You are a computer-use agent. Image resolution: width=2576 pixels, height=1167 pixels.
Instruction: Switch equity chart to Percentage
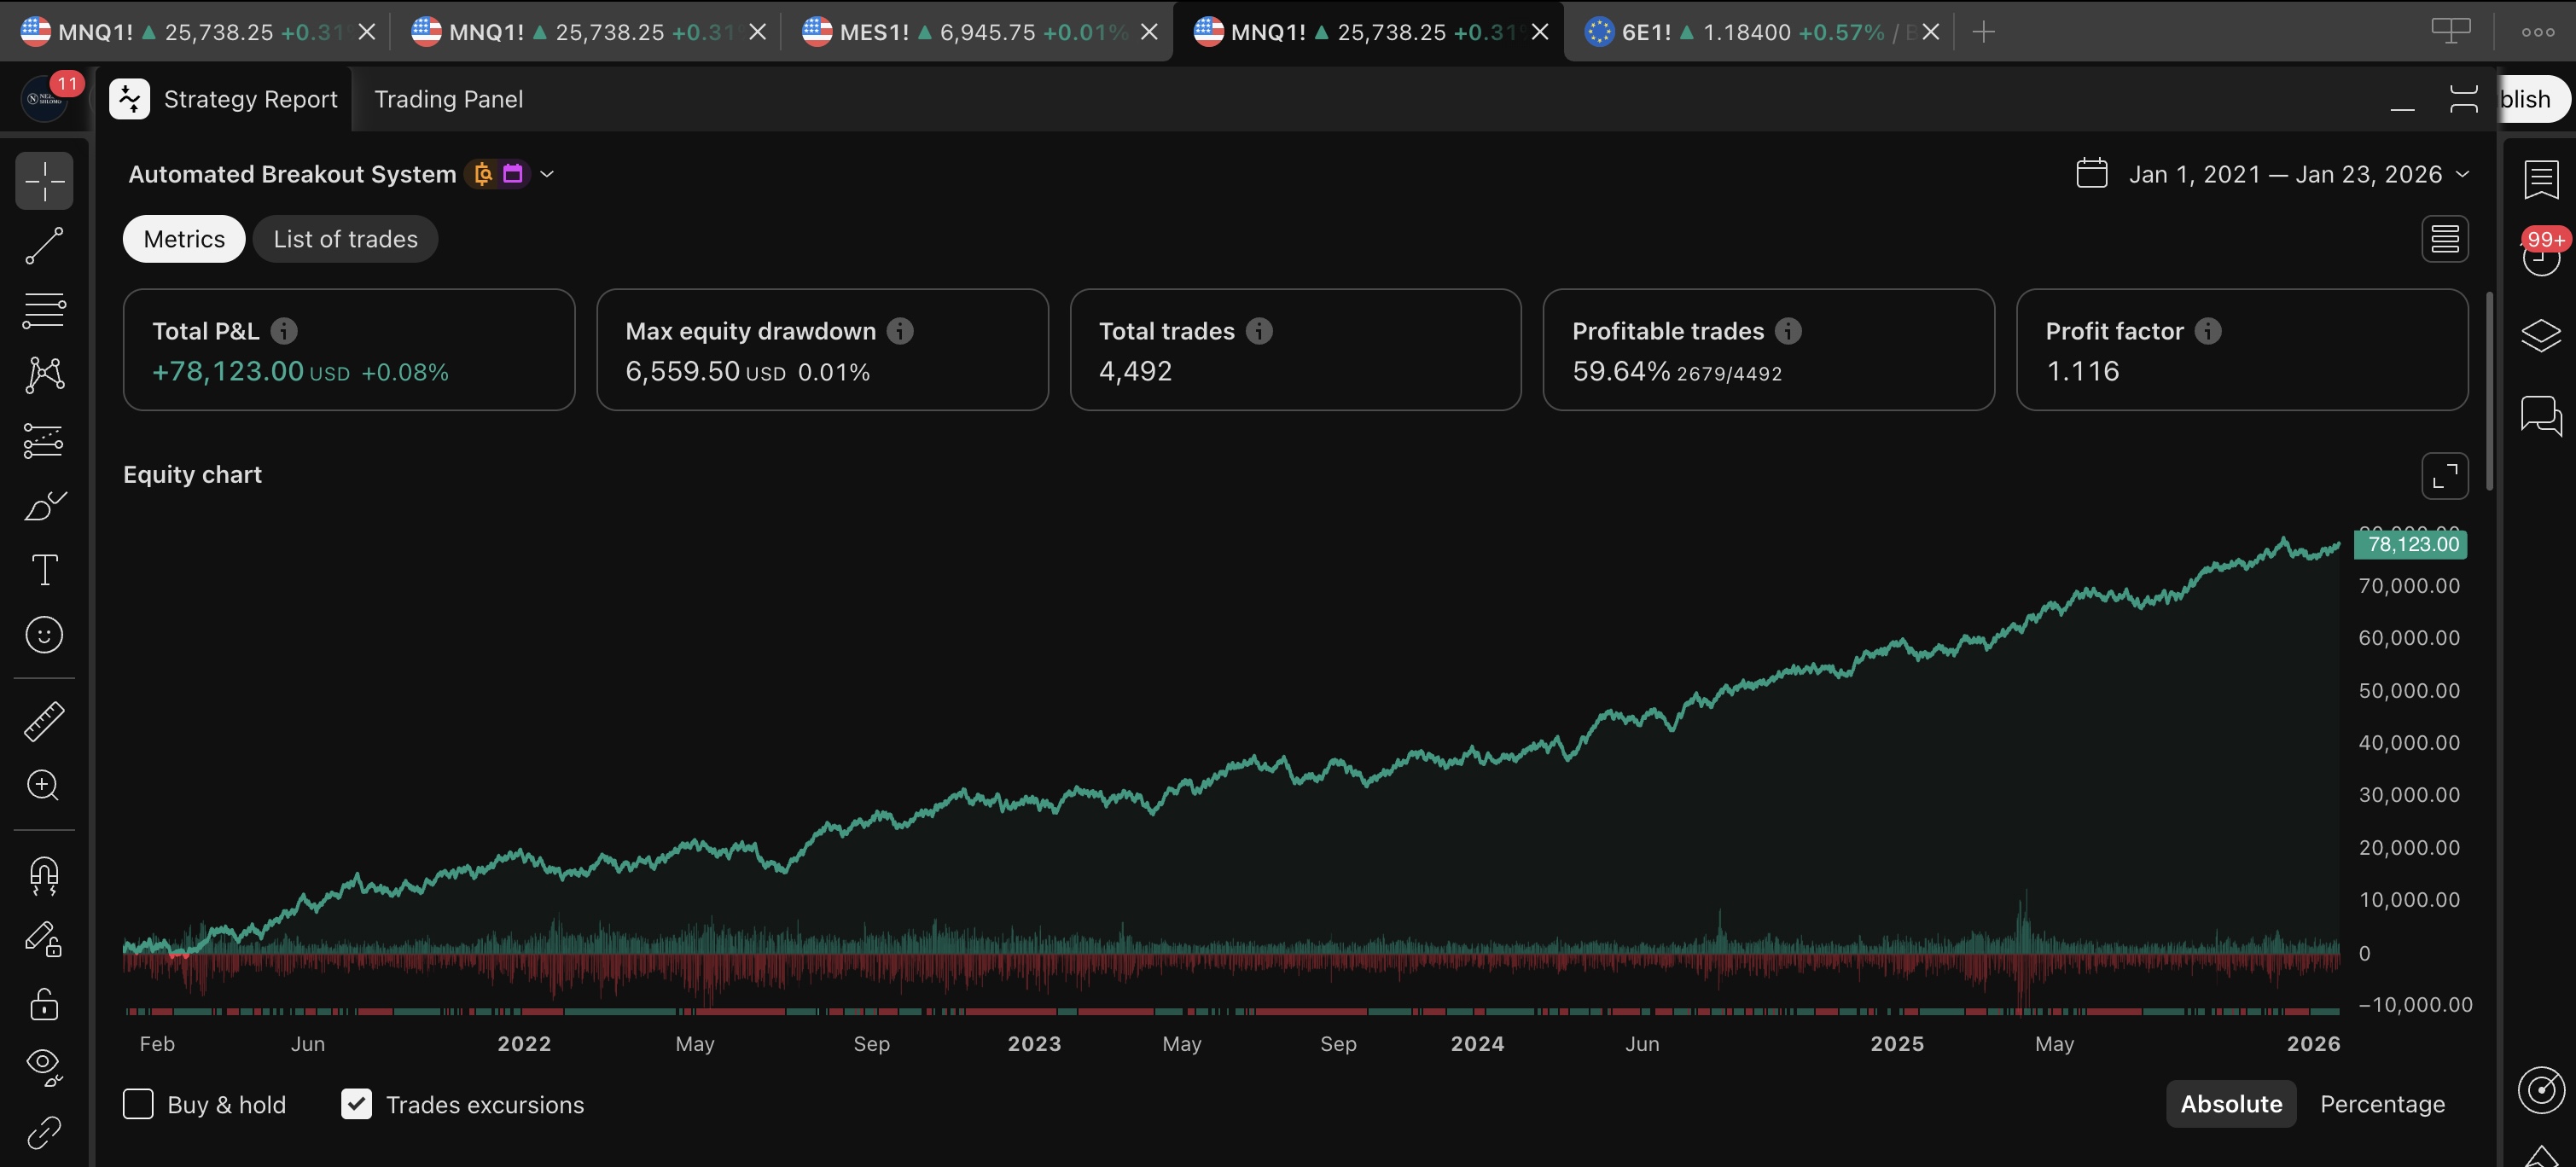pos(2382,1104)
